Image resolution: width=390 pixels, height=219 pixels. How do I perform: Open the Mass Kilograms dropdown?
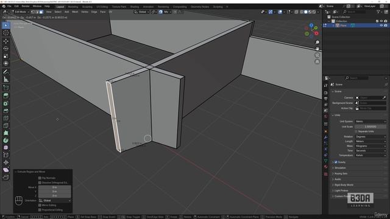point(370,146)
